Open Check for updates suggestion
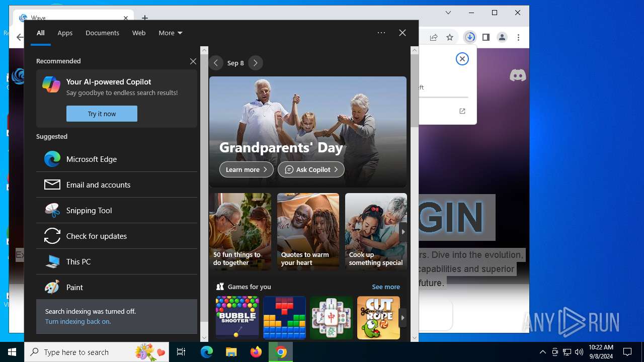 point(117,236)
